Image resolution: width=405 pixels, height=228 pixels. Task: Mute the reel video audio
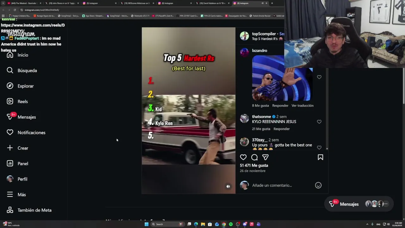pyautogui.click(x=228, y=187)
